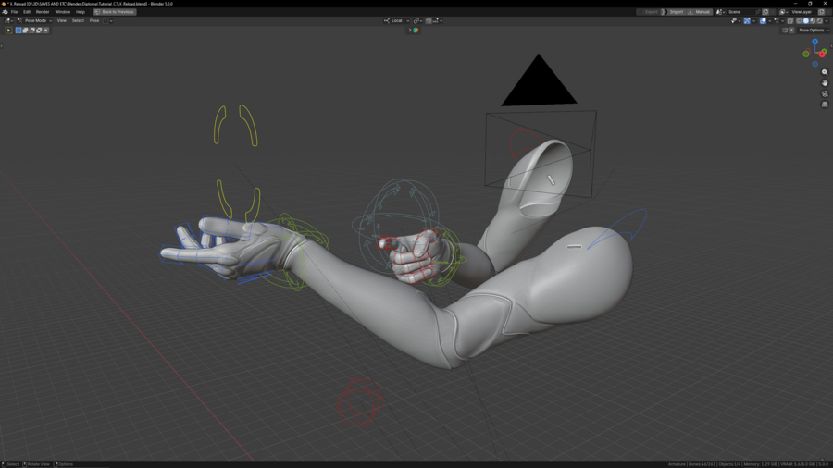Open the Help menu
833x468 pixels.
(81, 12)
